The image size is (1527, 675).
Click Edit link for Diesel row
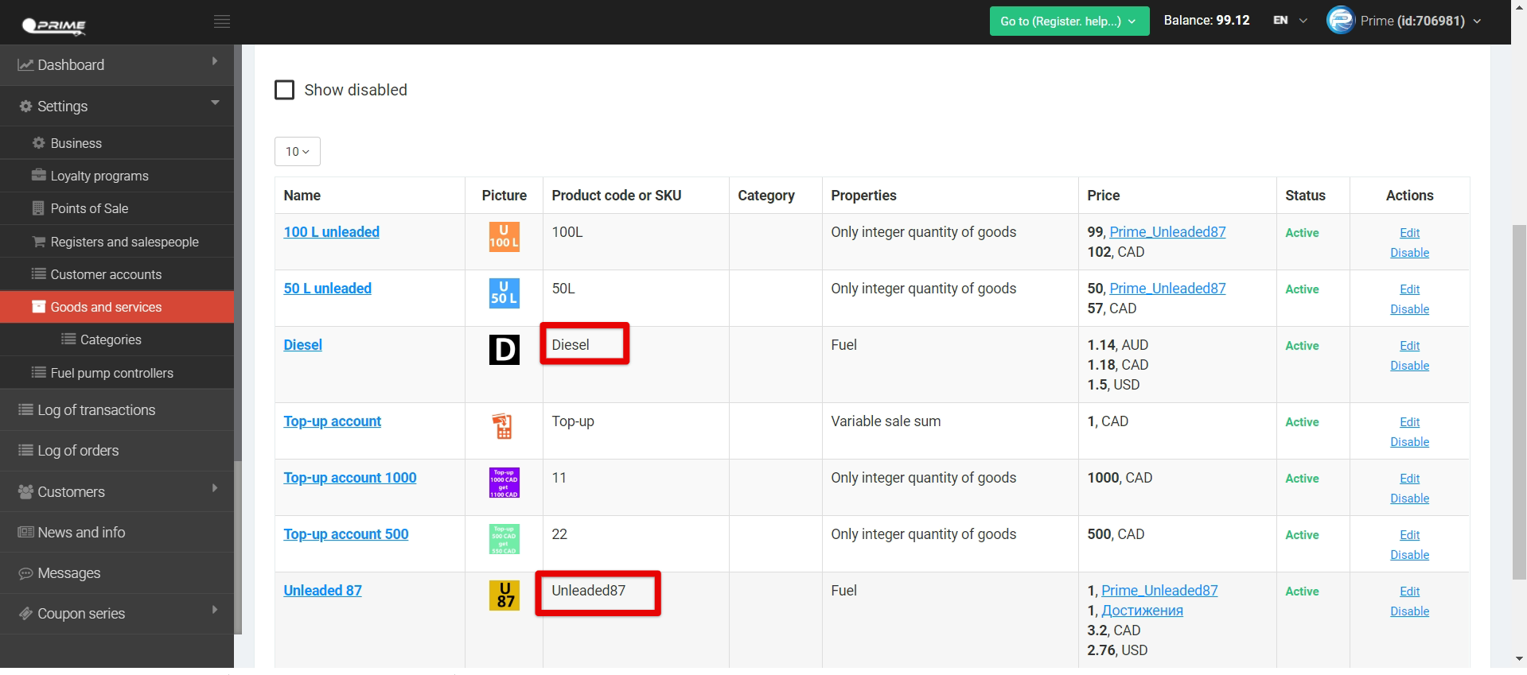1409,346
